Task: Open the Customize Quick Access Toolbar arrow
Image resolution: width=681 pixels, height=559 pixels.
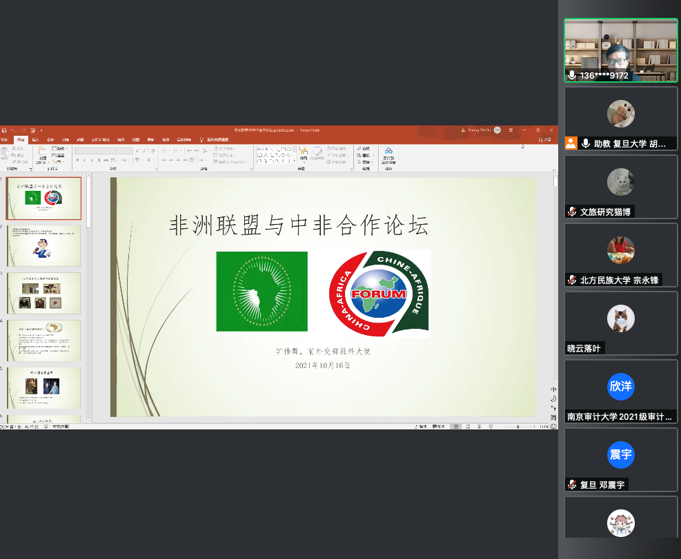Action: pyautogui.click(x=41, y=130)
